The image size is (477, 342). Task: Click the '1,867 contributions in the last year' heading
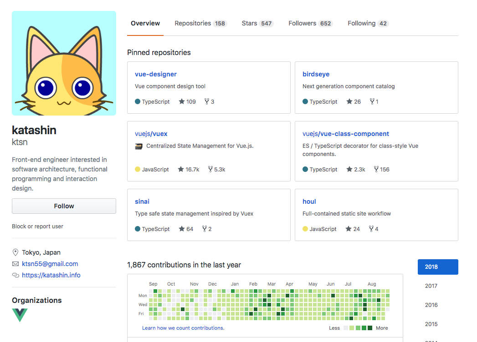click(x=184, y=265)
